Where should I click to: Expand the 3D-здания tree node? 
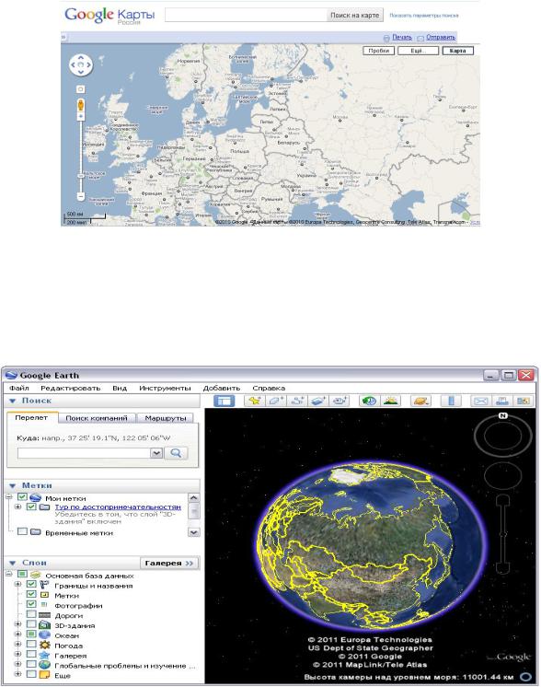[17, 623]
